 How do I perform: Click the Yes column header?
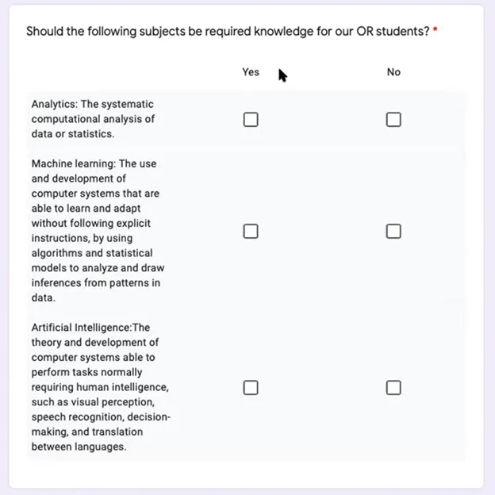(x=251, y=72)
